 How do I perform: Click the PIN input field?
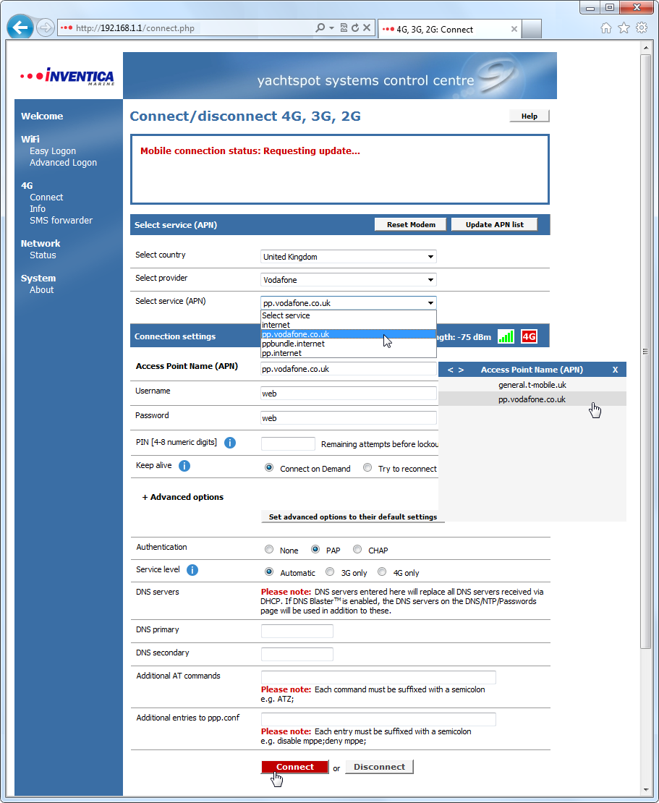tap(288, 443)
